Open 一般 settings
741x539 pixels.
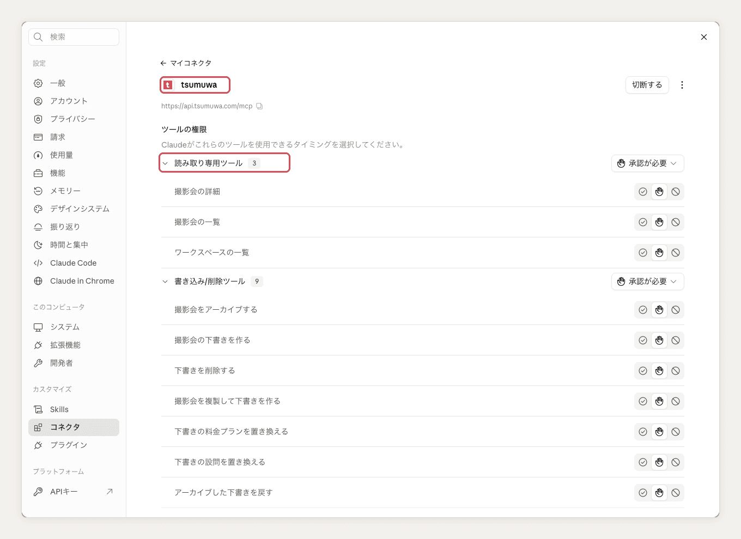(74, 83)
